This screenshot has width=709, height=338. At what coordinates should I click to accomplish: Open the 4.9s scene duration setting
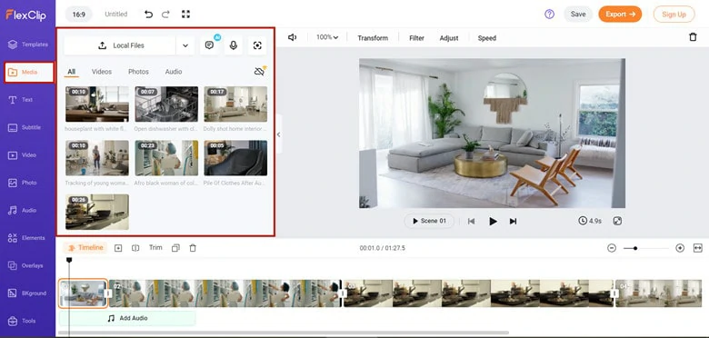590,221
